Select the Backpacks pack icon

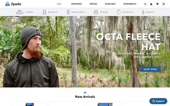(44, 12)
